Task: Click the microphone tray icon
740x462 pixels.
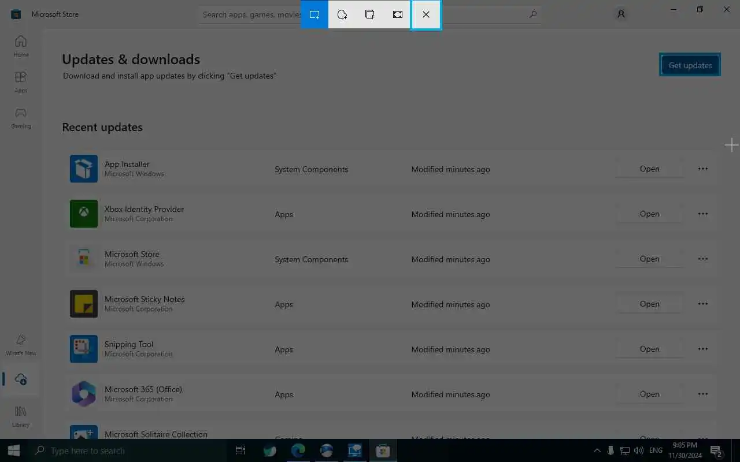Action: [611, 450]
